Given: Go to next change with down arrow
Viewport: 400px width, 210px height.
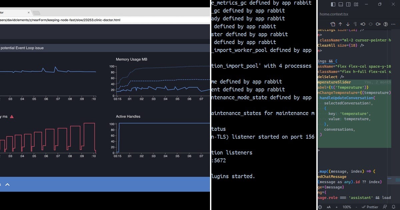Looking at the screenshot, I should tap(348, 24).
